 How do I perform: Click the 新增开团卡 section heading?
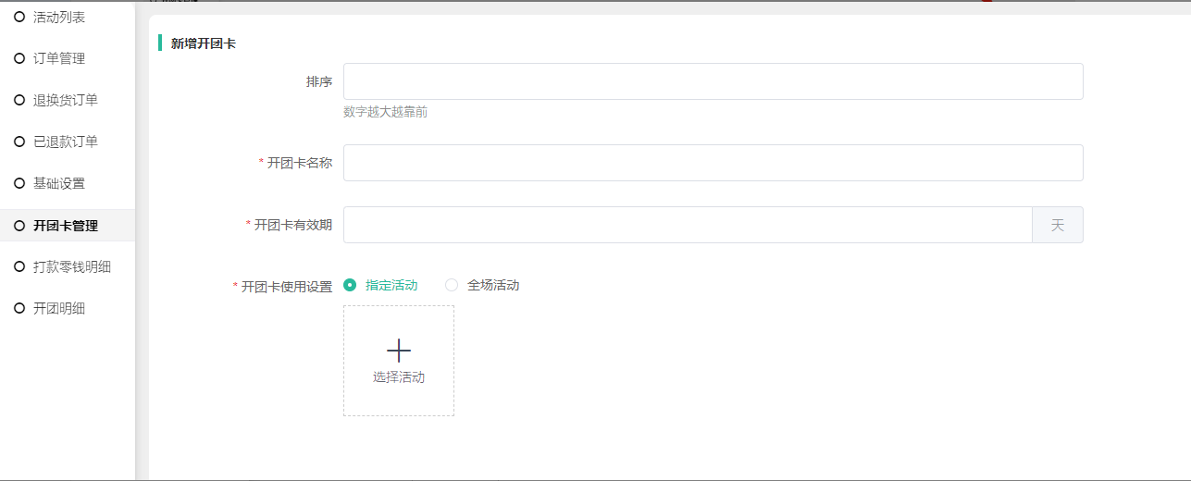click(204, 43)
